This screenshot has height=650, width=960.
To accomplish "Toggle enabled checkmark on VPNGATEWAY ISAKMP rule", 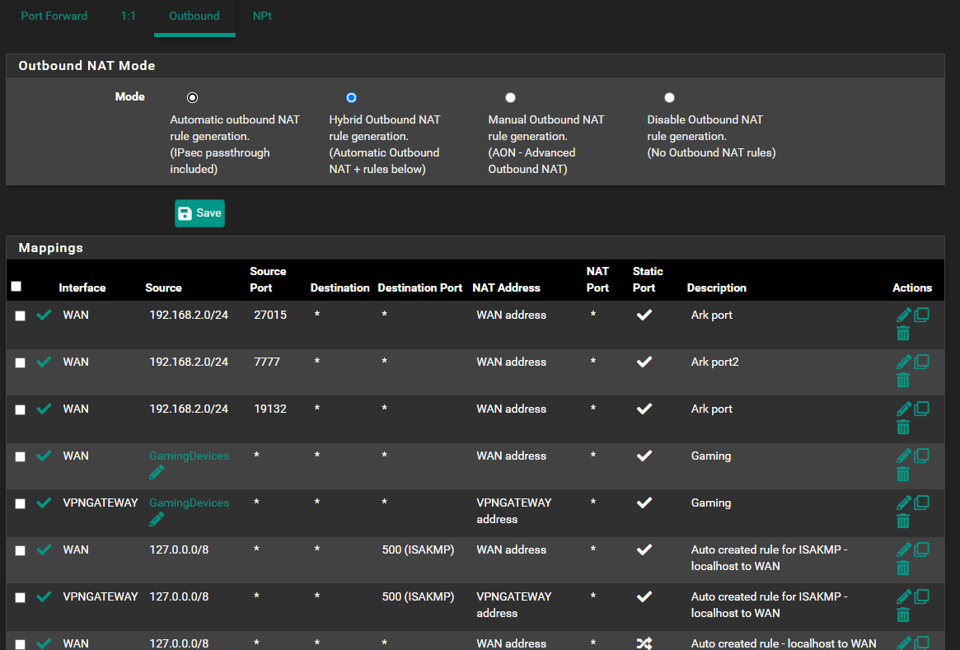I will (44, 596).
